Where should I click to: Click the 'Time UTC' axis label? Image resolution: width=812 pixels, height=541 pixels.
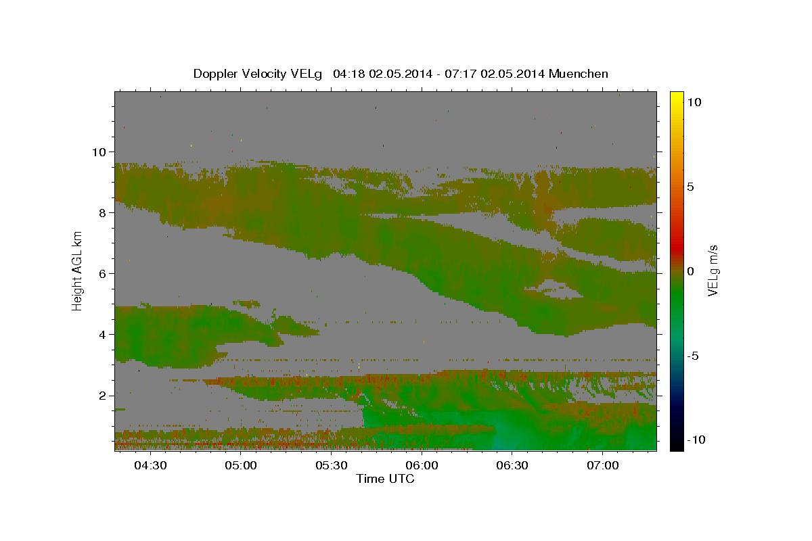click(x=385, y=479)
